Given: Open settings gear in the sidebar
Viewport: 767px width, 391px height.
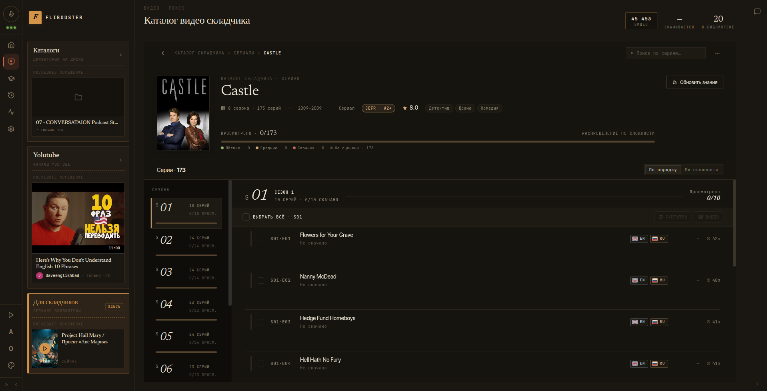Looking at the screenshot, I should coord(11,129).
